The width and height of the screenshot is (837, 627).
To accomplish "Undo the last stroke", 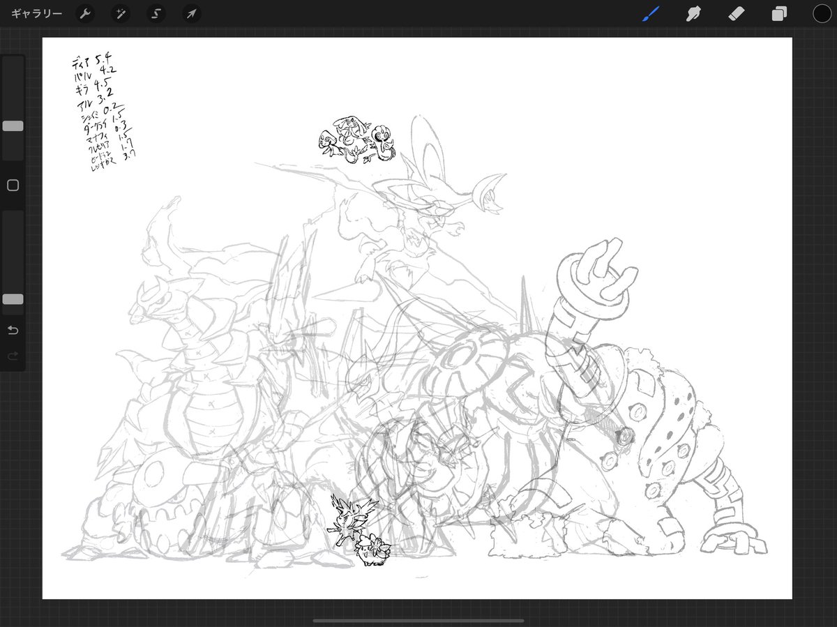I will (x=13, y=330).
